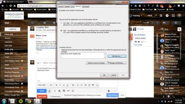
Task: Select the Very High security level radio button
Action: click(61, 23)
